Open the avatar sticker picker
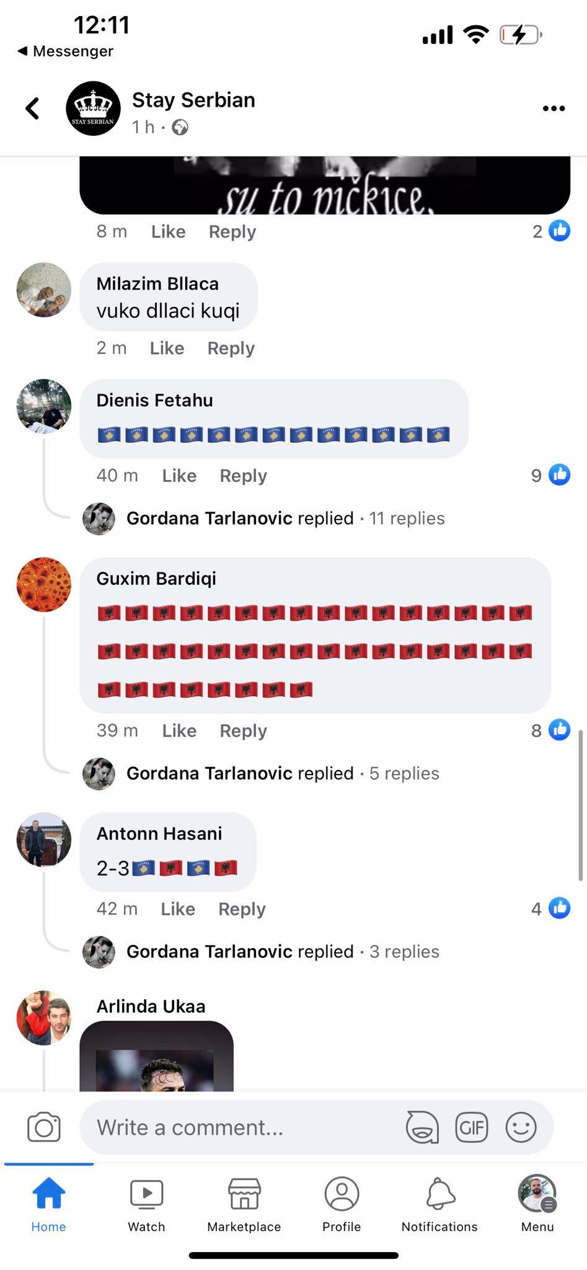 (x=422, y=1127)
